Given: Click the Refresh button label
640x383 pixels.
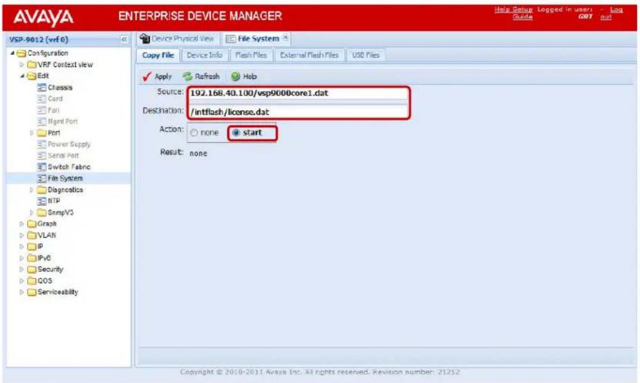Looking at the screenshot, I should pos(207,76).
